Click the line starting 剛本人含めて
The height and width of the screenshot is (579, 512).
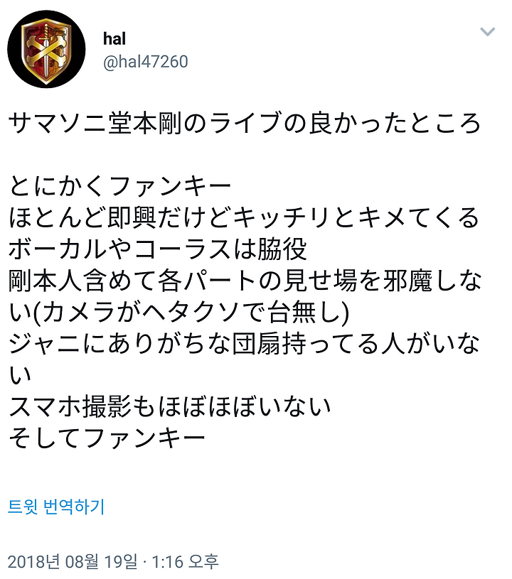pyautogui.click(x=245, y=281)
